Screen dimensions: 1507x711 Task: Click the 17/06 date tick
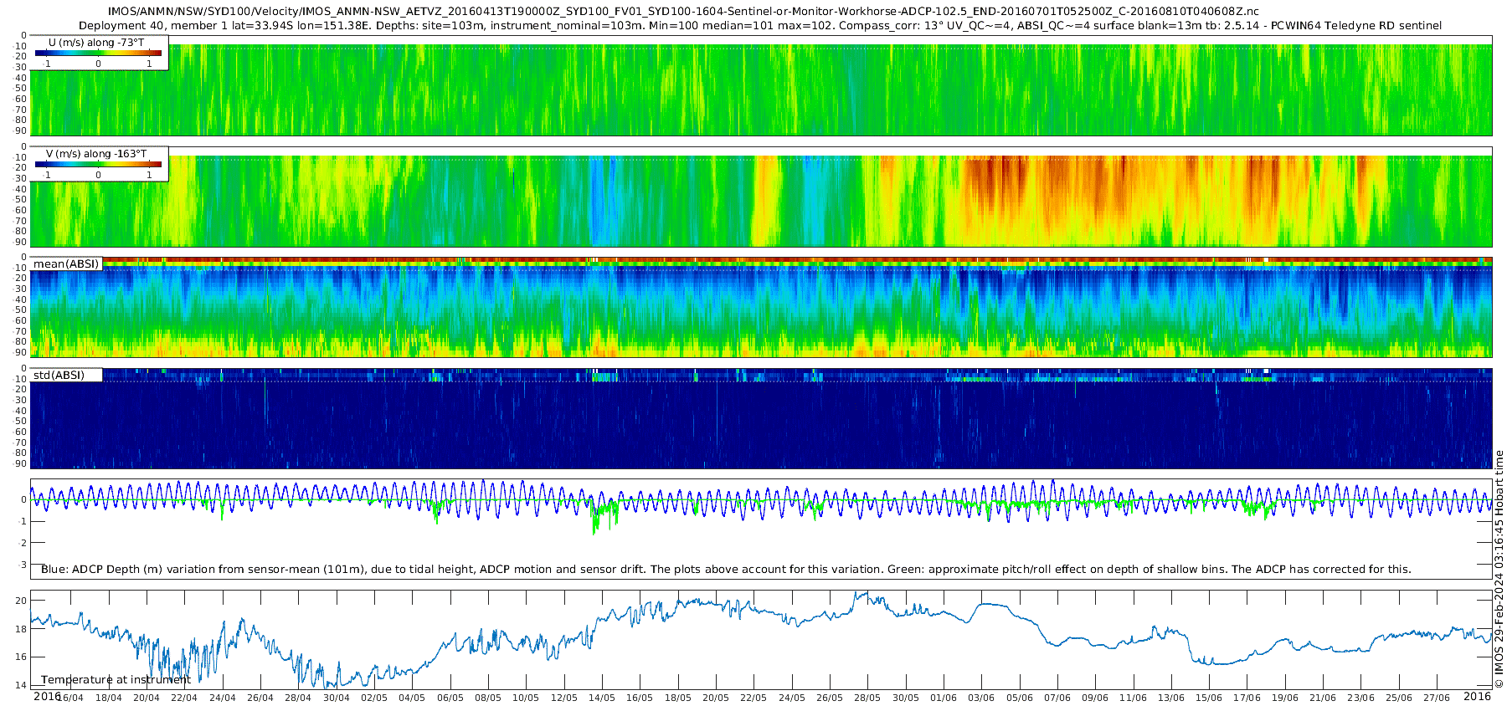(x=1247, y=698)
